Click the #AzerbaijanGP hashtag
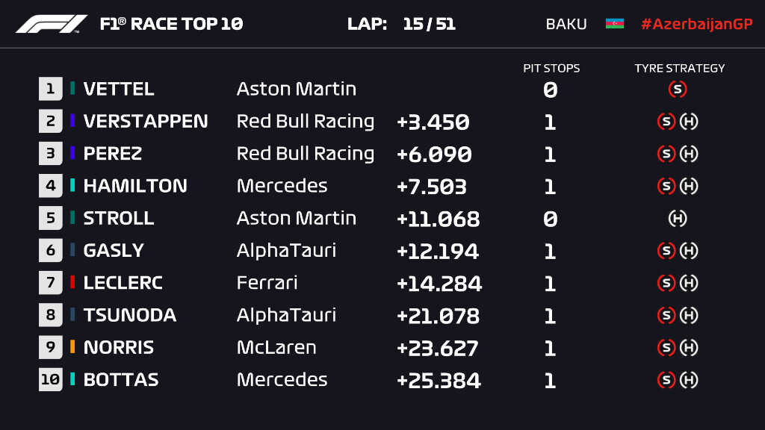Screen dimensions: 765x430 pos(696,24)
